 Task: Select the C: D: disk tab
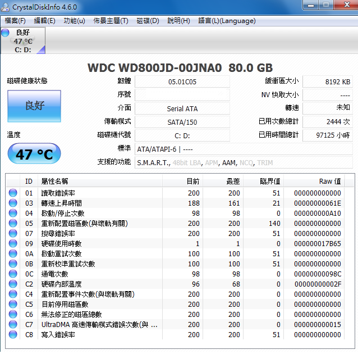tap(23, 40)
